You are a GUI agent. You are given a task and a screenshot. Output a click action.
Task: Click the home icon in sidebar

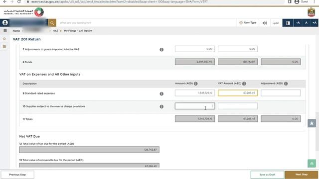(x=4, y=39)
